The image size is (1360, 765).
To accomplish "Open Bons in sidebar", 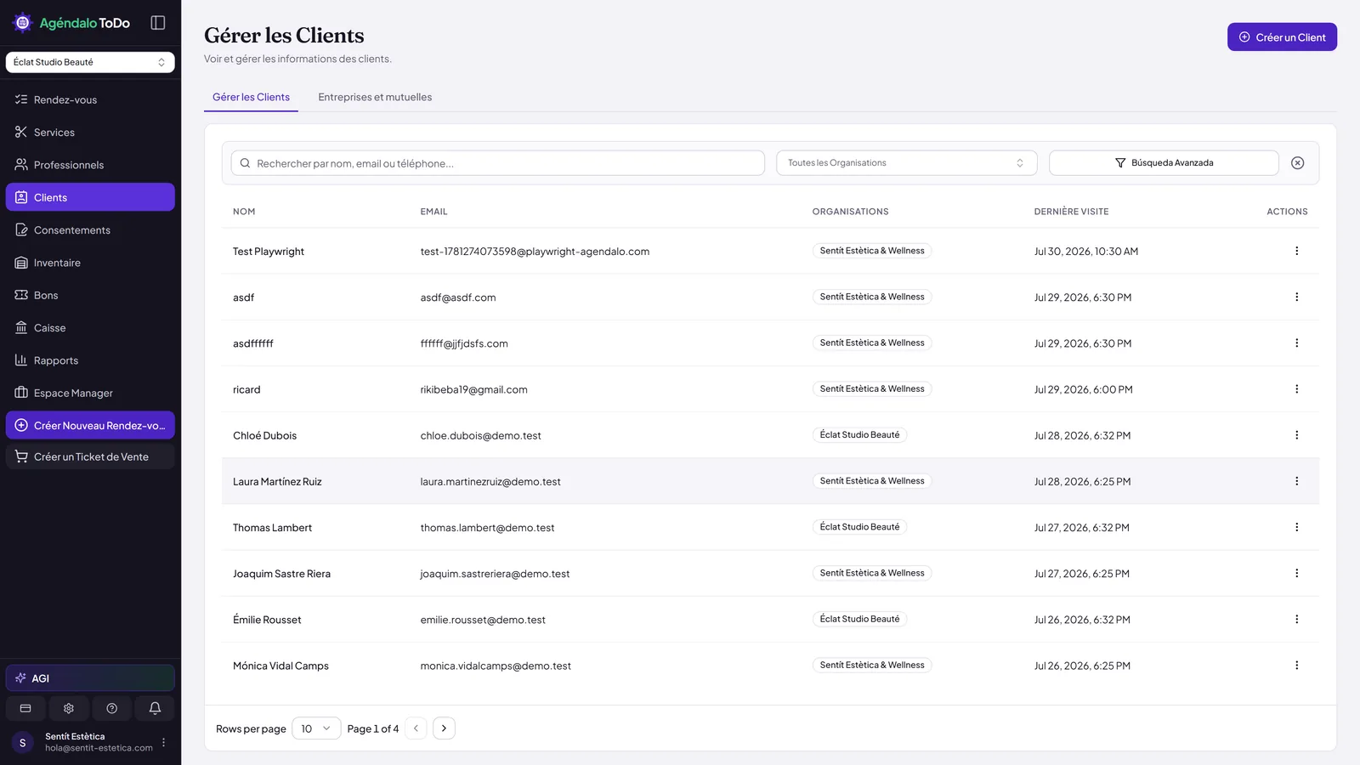I will tap(90, 295).
